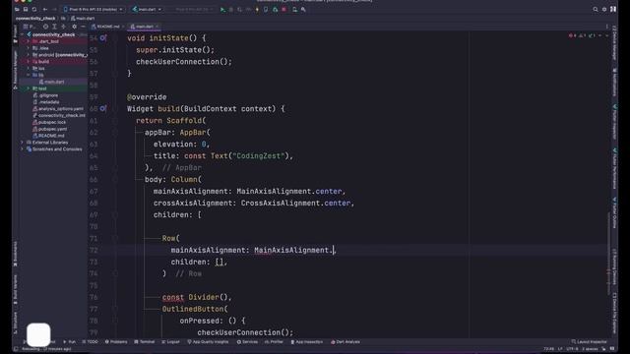
Task: Open the Layout Inspector tool window
Action: tap(589, 342)
